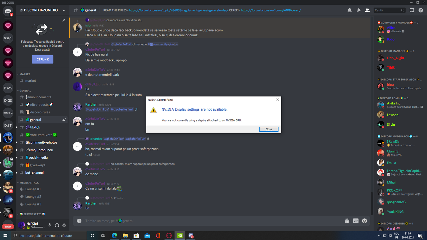Join Lounge #1 voice channel

pos(43,189)
